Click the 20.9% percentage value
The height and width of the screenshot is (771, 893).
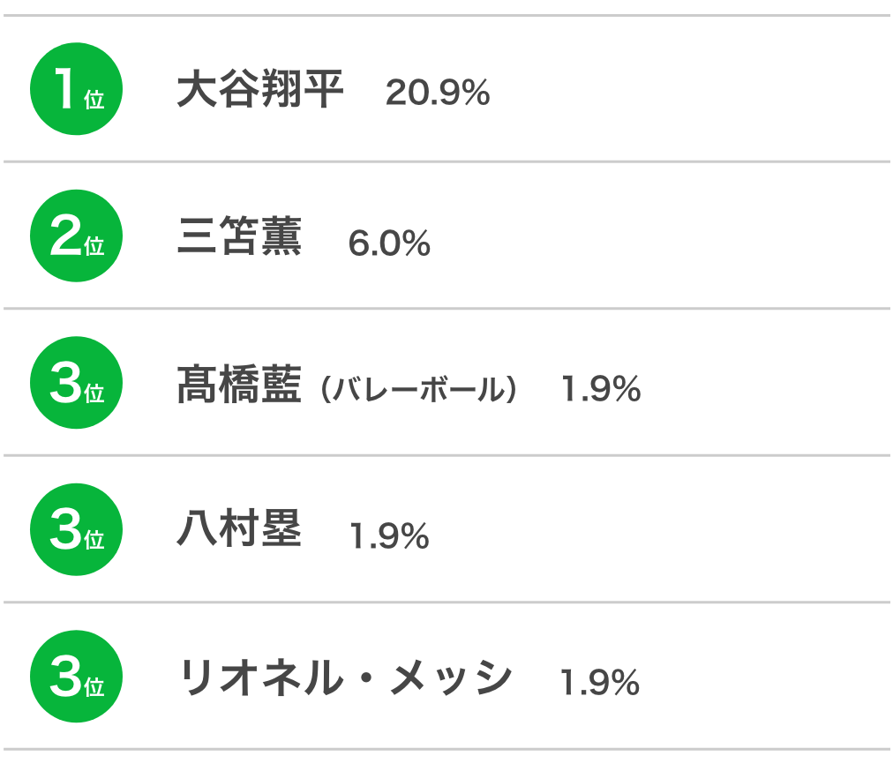click(438, 93)
